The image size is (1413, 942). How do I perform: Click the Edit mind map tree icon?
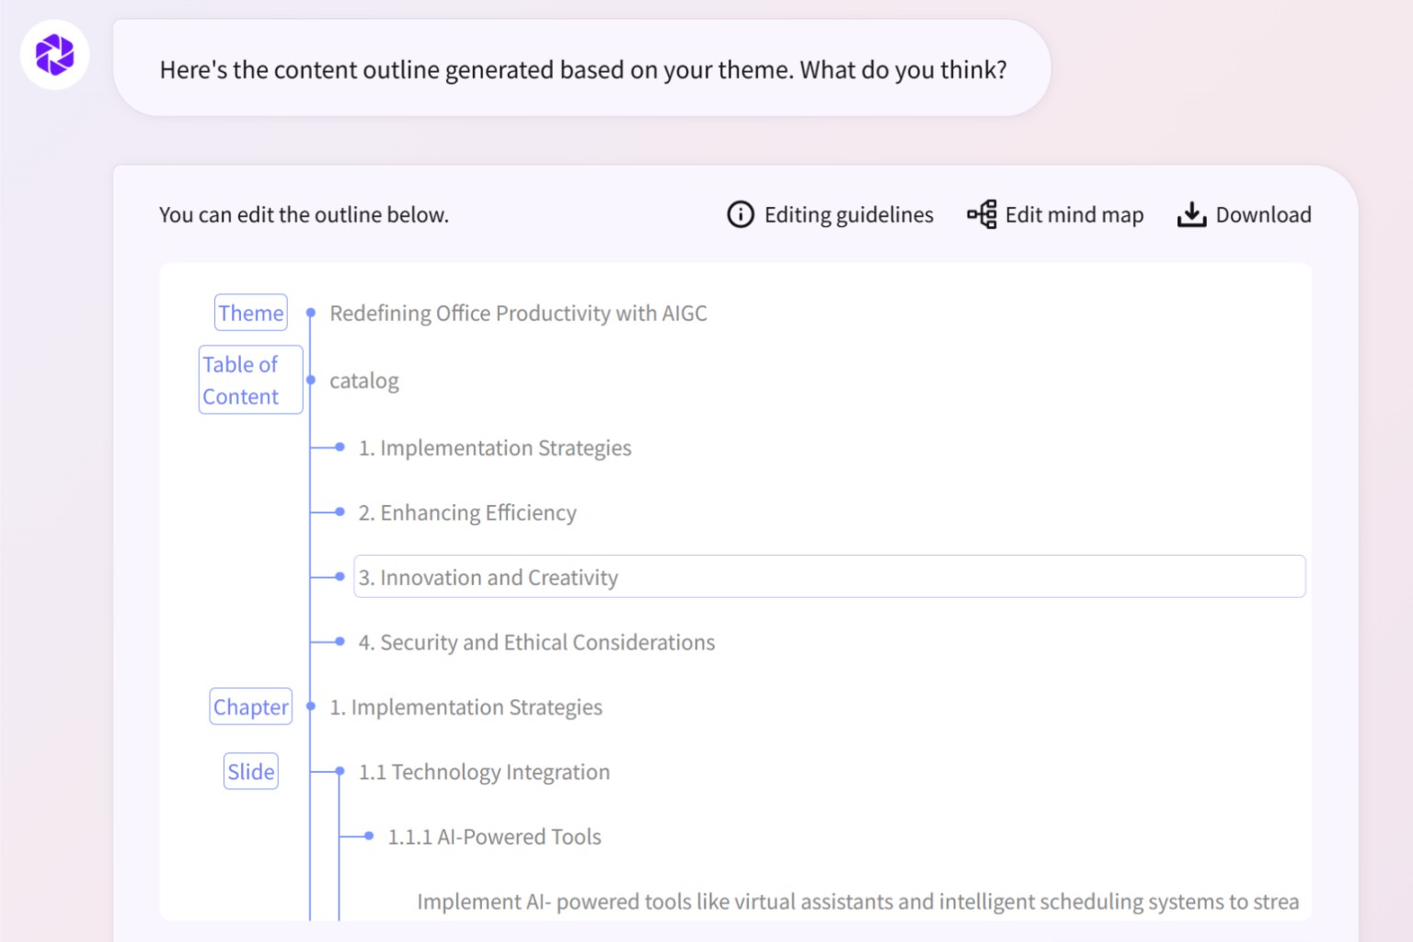(982, 214)
